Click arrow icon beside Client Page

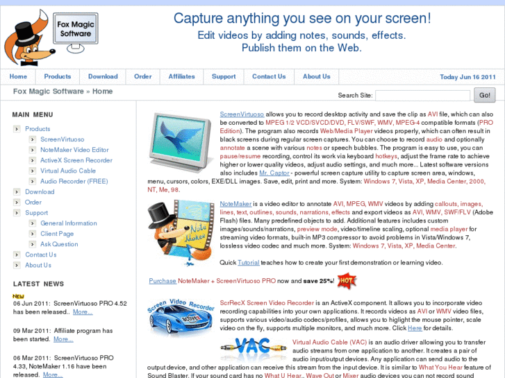[x=32, y=234]
